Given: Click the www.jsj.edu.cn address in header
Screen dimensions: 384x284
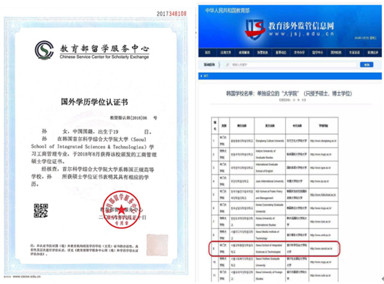Looking at the screenshot, I should coord(301,34).
